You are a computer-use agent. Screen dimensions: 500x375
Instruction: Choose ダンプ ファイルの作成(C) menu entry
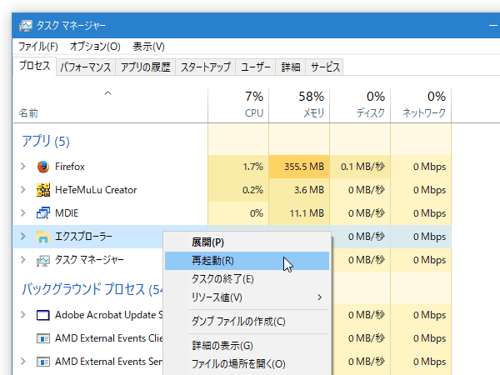[247, 322]
